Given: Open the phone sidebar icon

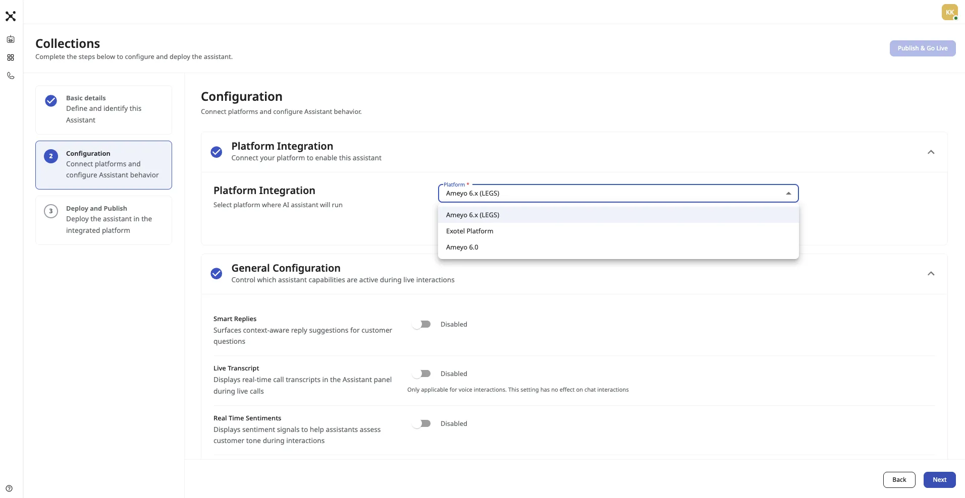Looking at the screenshot, I should (x=11, y=76).
